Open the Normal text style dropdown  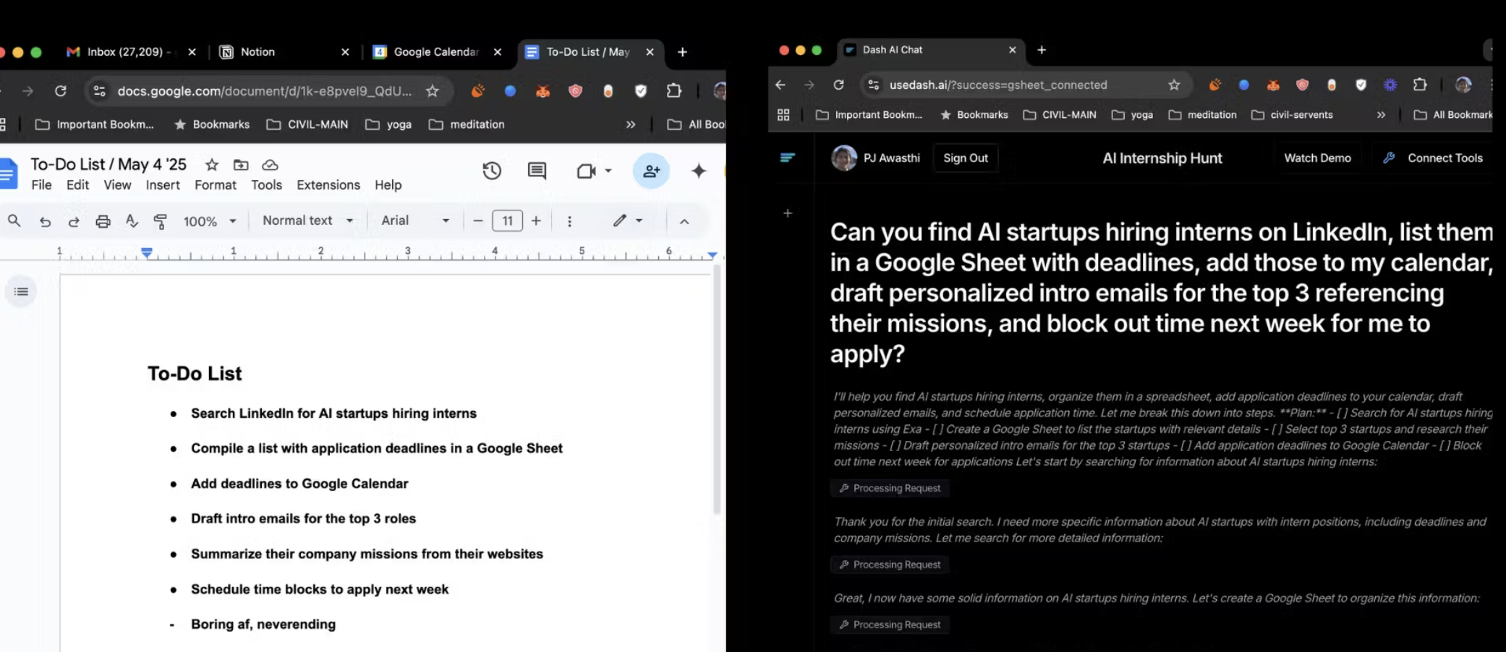click(307, 220)
